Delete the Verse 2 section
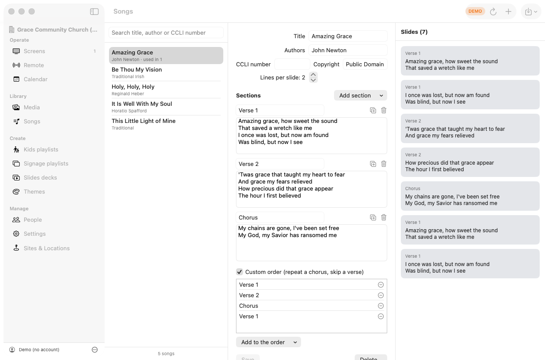This screenshot has height=360, width=545. pos(384,164)
